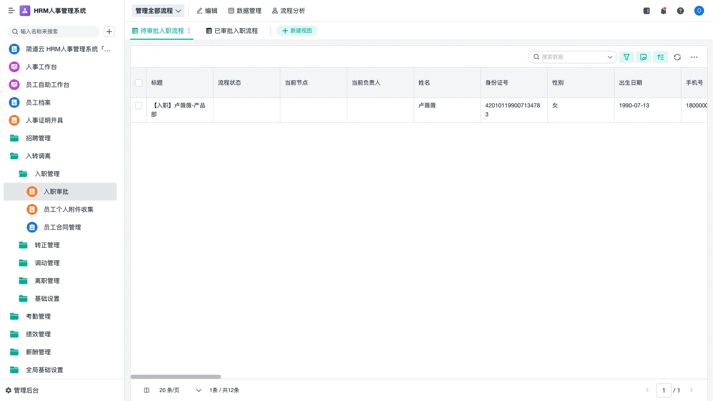
Task: Select the sort icon in the table toolbar
Action: [x=660, y=57]
